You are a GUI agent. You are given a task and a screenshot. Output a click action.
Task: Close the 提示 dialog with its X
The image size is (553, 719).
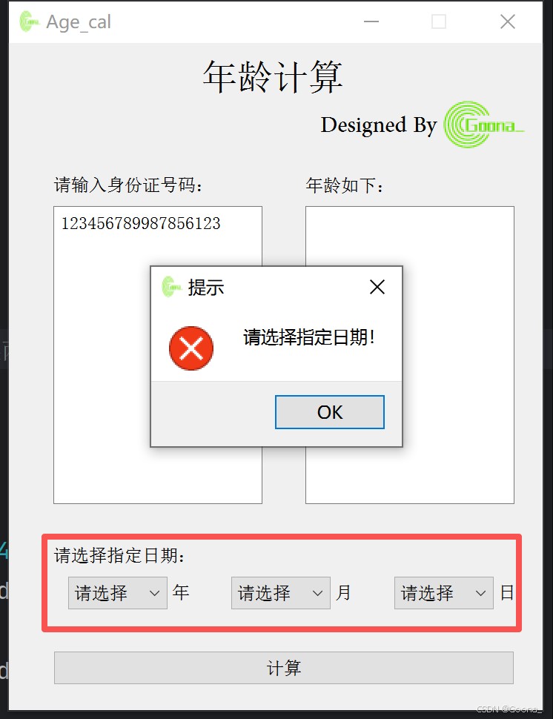pos(377,287)
